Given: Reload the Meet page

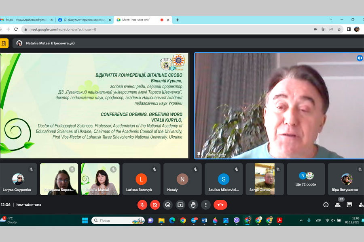Looking at the screenshot, I should pos(16,29).
